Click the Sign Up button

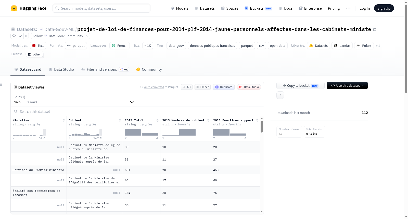[x=384, y=8]
